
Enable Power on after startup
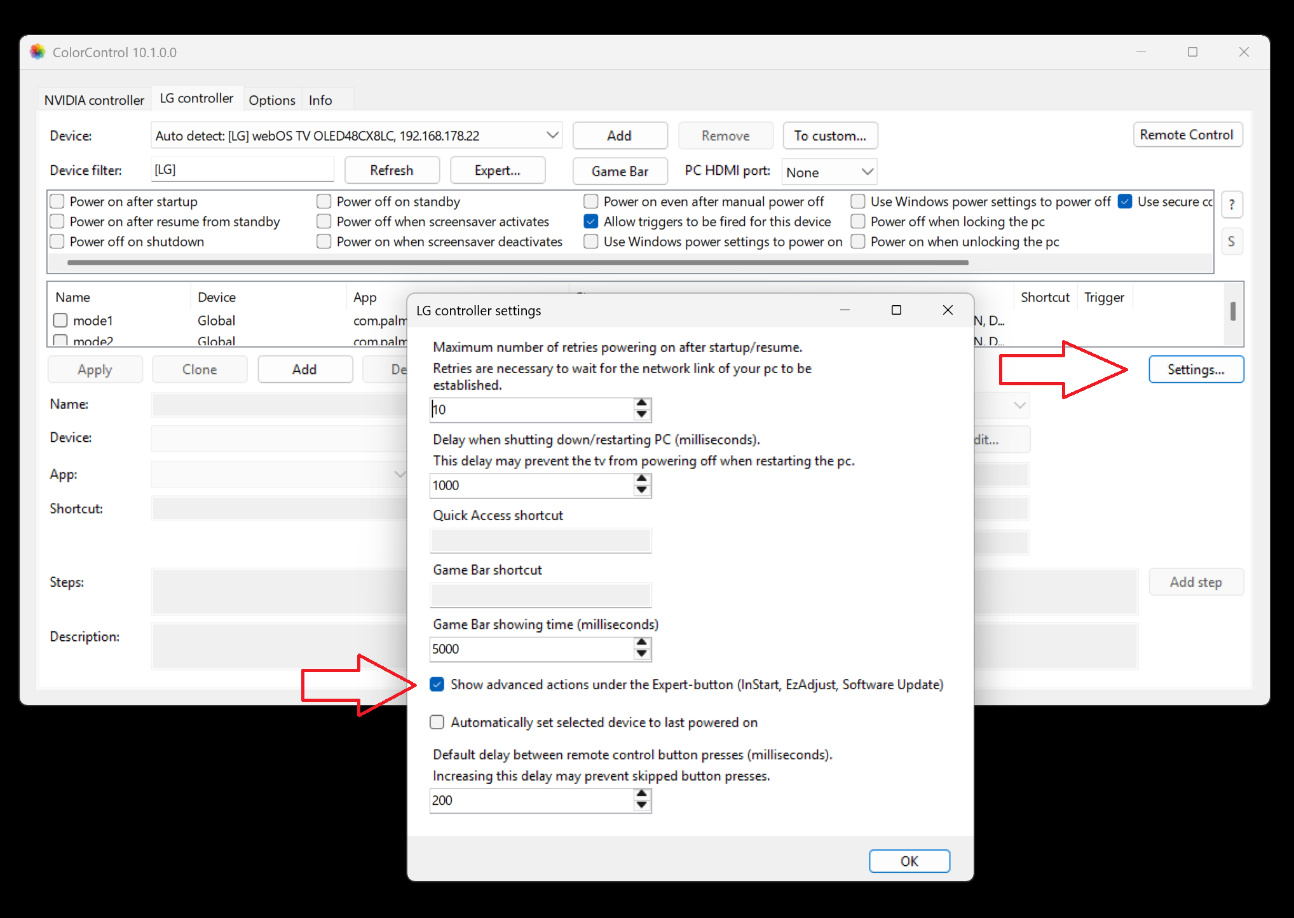pyautogui.click(x=57, y=201)
